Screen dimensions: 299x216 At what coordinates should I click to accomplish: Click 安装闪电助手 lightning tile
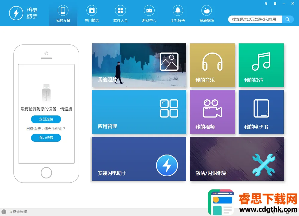tap(139, 159)
